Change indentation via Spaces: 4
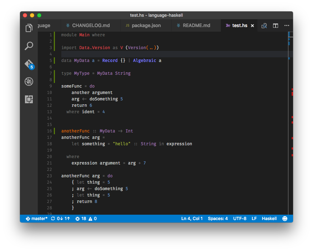This screenshot has width=313, height=251. pyautogui.click(x=217, y=219)
